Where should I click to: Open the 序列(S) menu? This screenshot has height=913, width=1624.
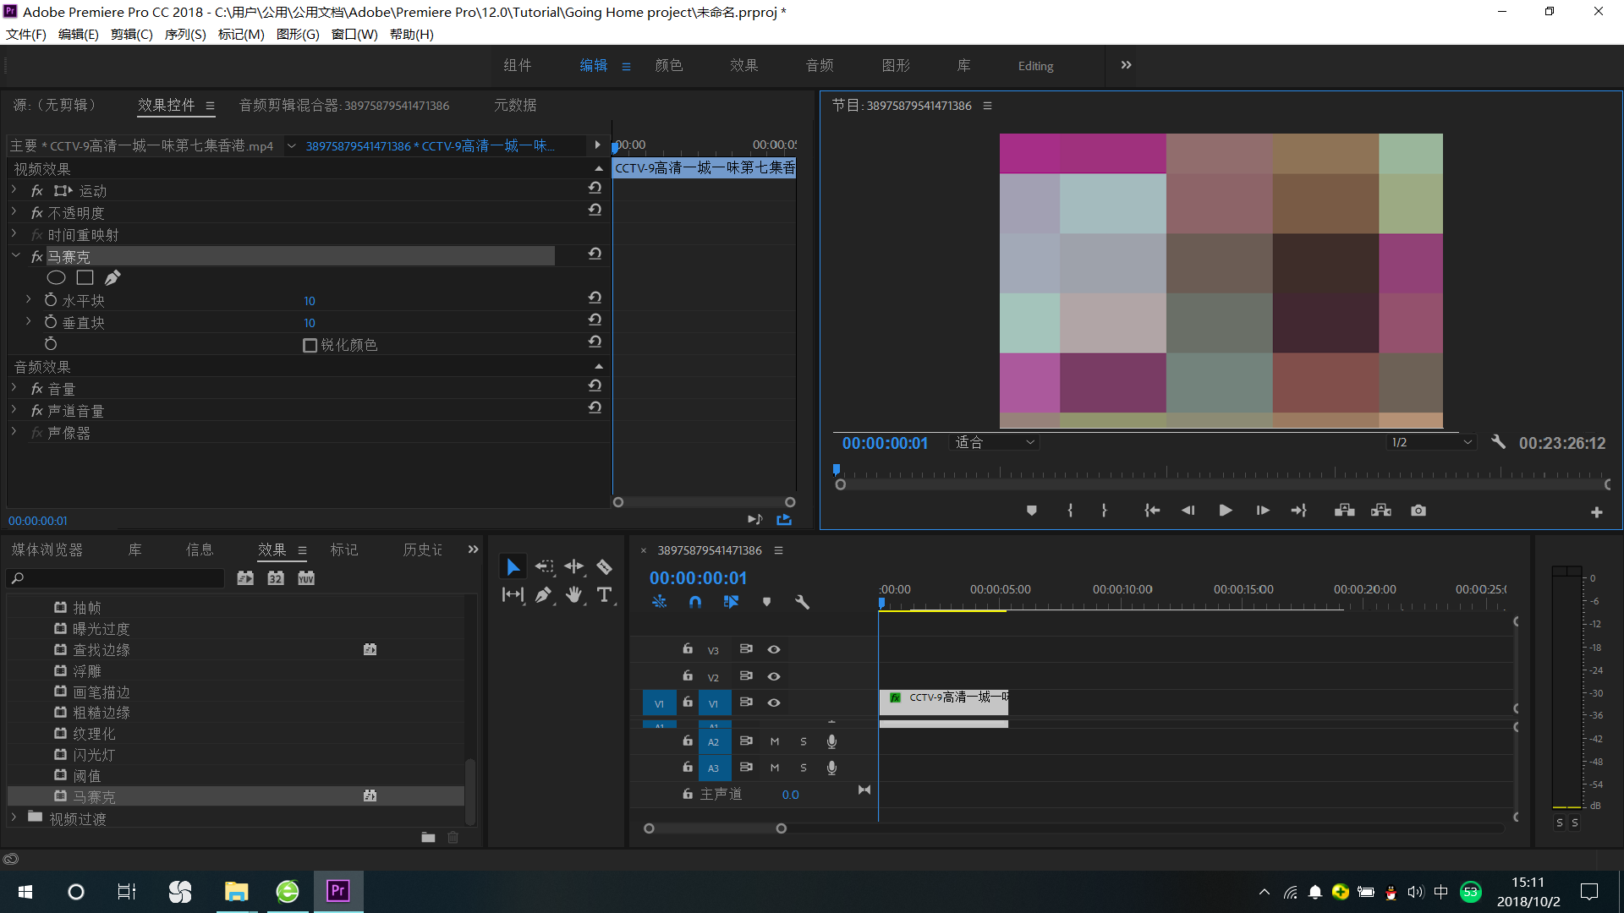(x=185, y=34)
